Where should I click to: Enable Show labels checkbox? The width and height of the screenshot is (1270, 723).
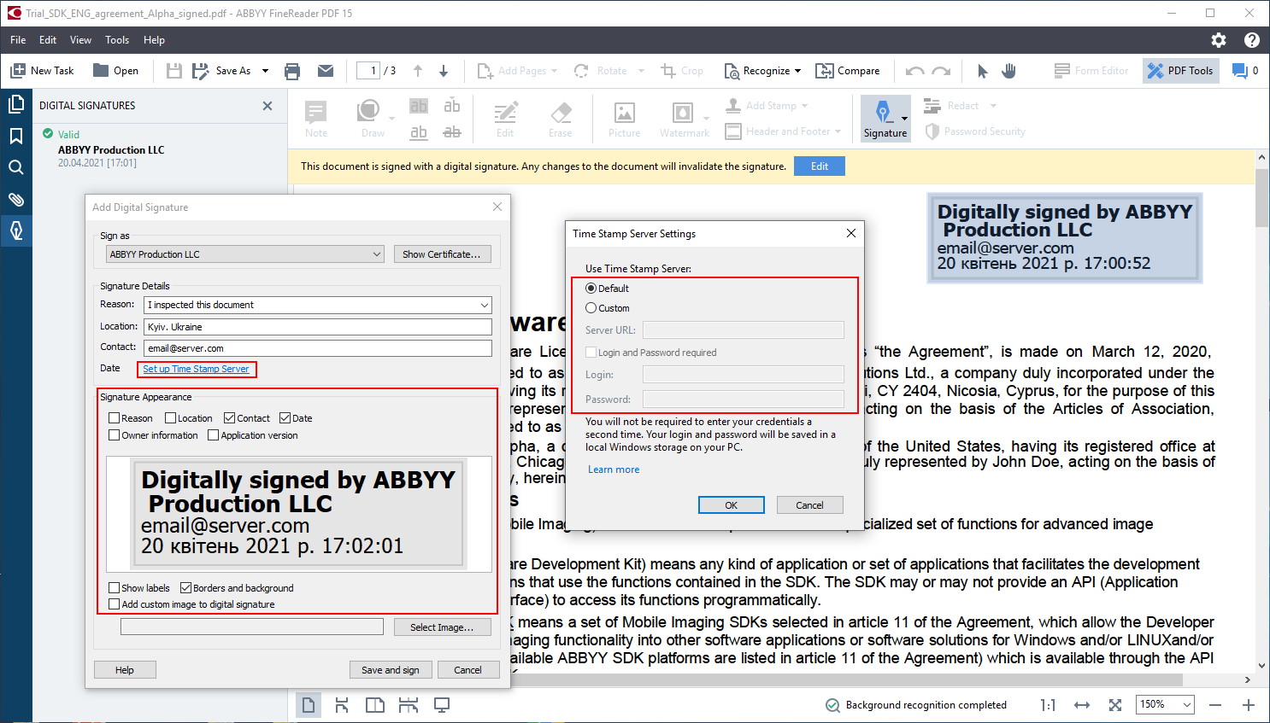pos(115,588)
